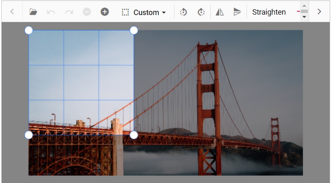This screenshot has width=331, height=183.
Task: Open the Custom crop ratio dropdown
Action: pos(149,13)
